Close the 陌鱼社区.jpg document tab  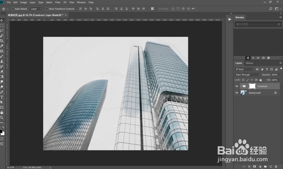coord(66,15)
